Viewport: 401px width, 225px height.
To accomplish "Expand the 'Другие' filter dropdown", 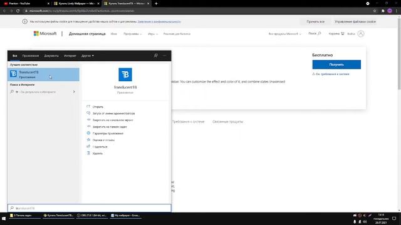I will click(88, 56).
